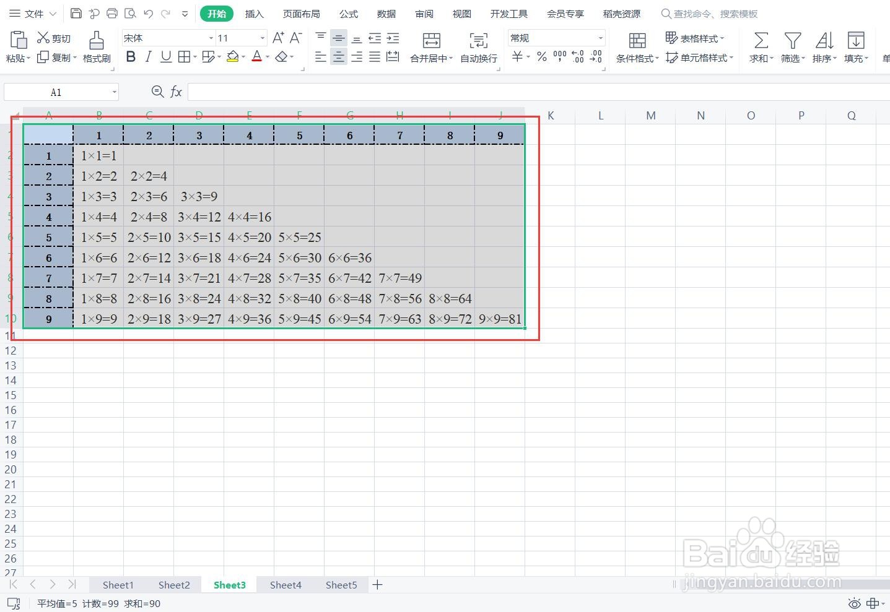Screen dimensions: 890x612
Task: Expand the Name Box dropdown arrow
Action: pos(115,92)
